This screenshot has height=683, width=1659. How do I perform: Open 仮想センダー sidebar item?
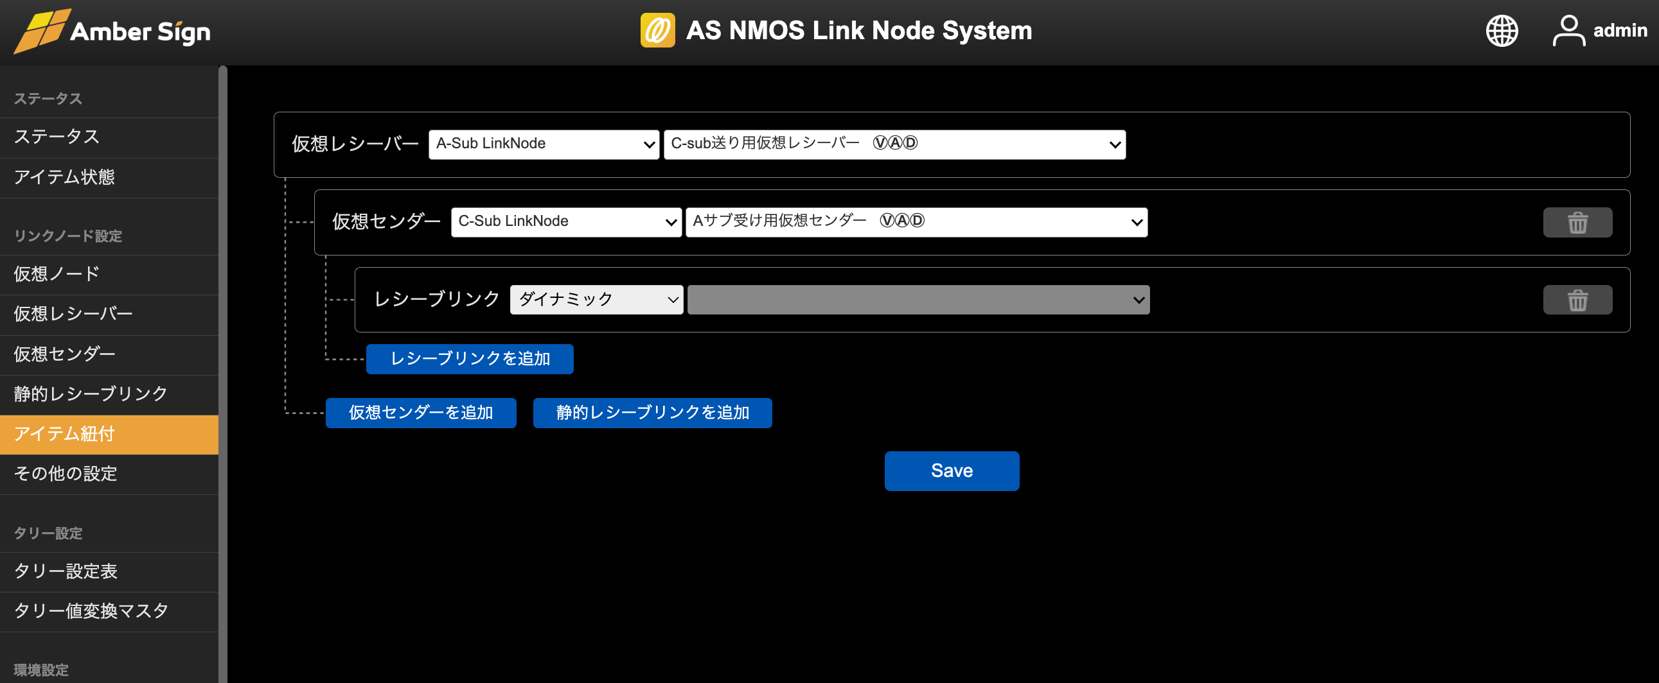pyautogui.click(x=109, y=354)
